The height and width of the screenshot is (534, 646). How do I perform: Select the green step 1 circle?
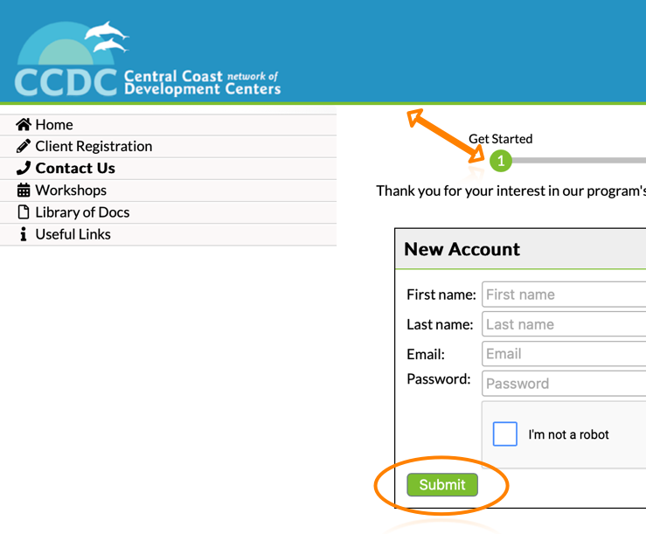[x=501, y=161]
